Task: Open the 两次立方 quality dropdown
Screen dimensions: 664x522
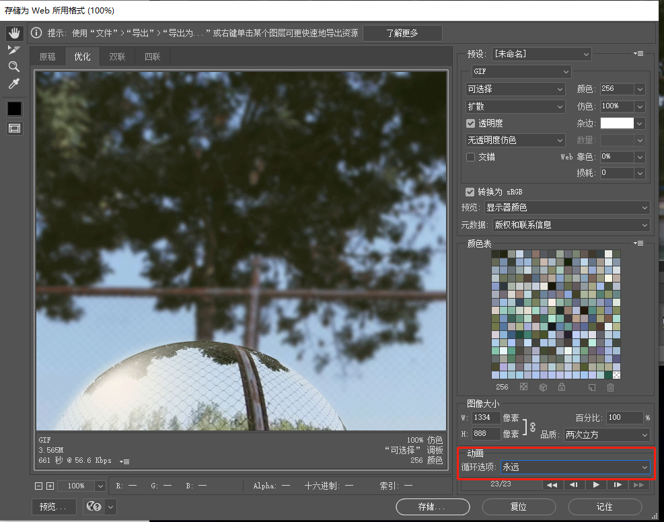Action: (607, 435)
